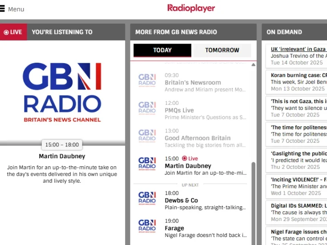Click 'Join Martin for an up-to-the-minute' description paragraph
This screenshot has width=327, height=245.
[62, 174]
